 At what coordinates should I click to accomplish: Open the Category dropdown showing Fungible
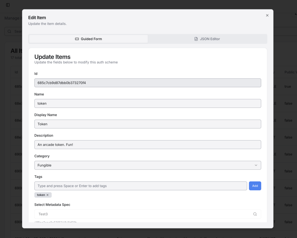pos(148,165)
